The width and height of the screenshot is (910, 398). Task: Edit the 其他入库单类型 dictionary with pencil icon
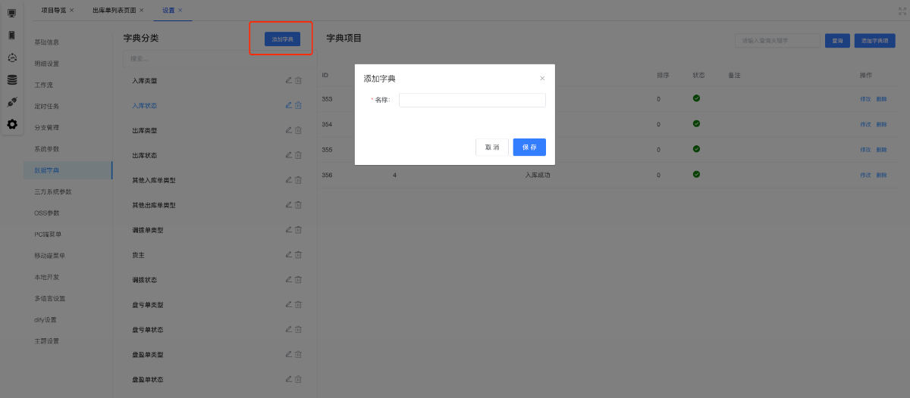pos(288,179)
